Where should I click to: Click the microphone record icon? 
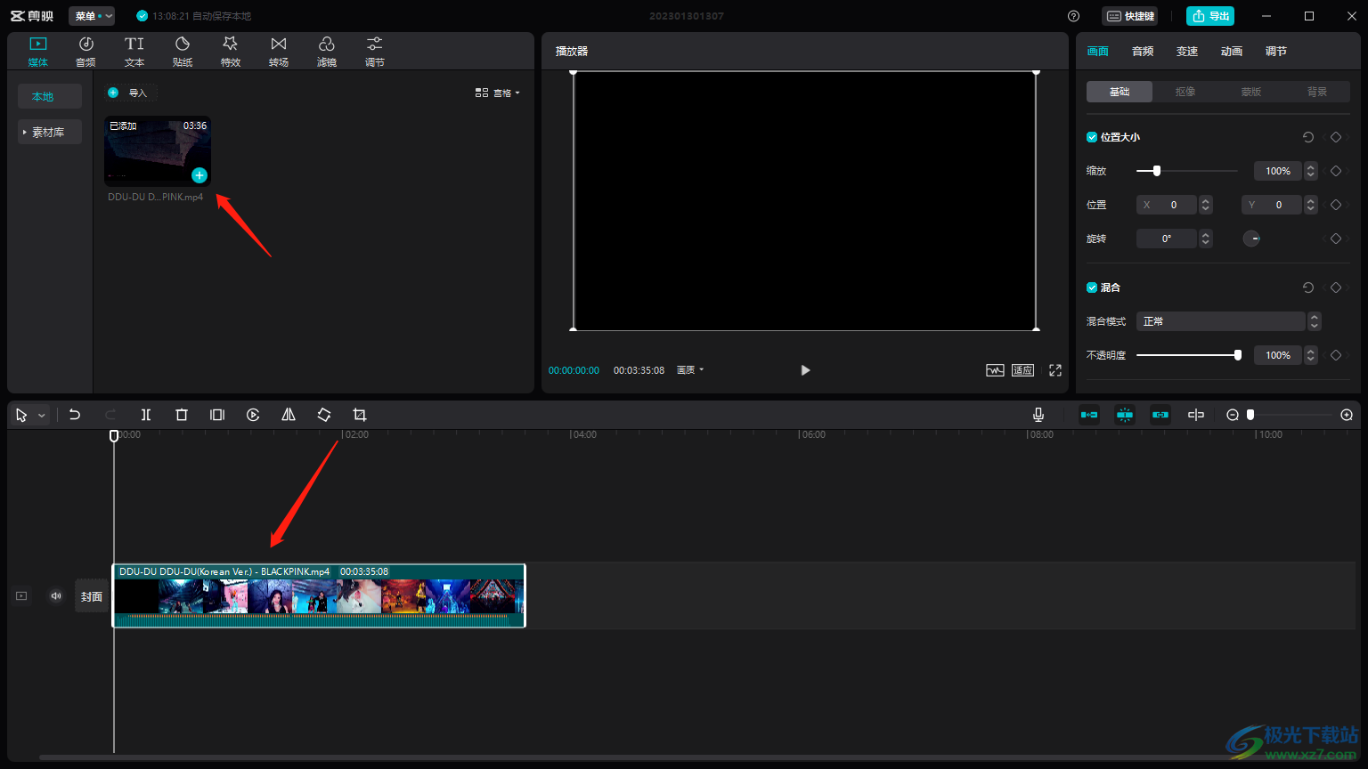(x=1038, y=415)
